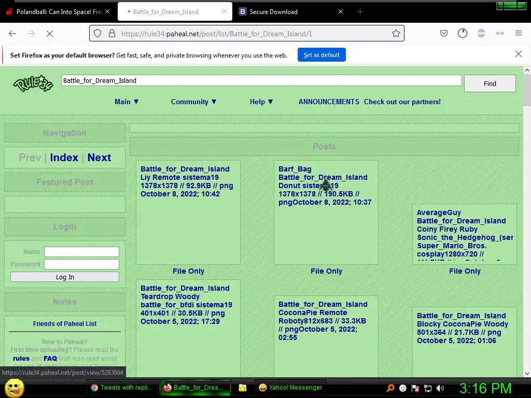Open the folder icon on the taskbar
Image resolution: width=531 pixels, height=398 pixels.
click(x=243, y=388)
